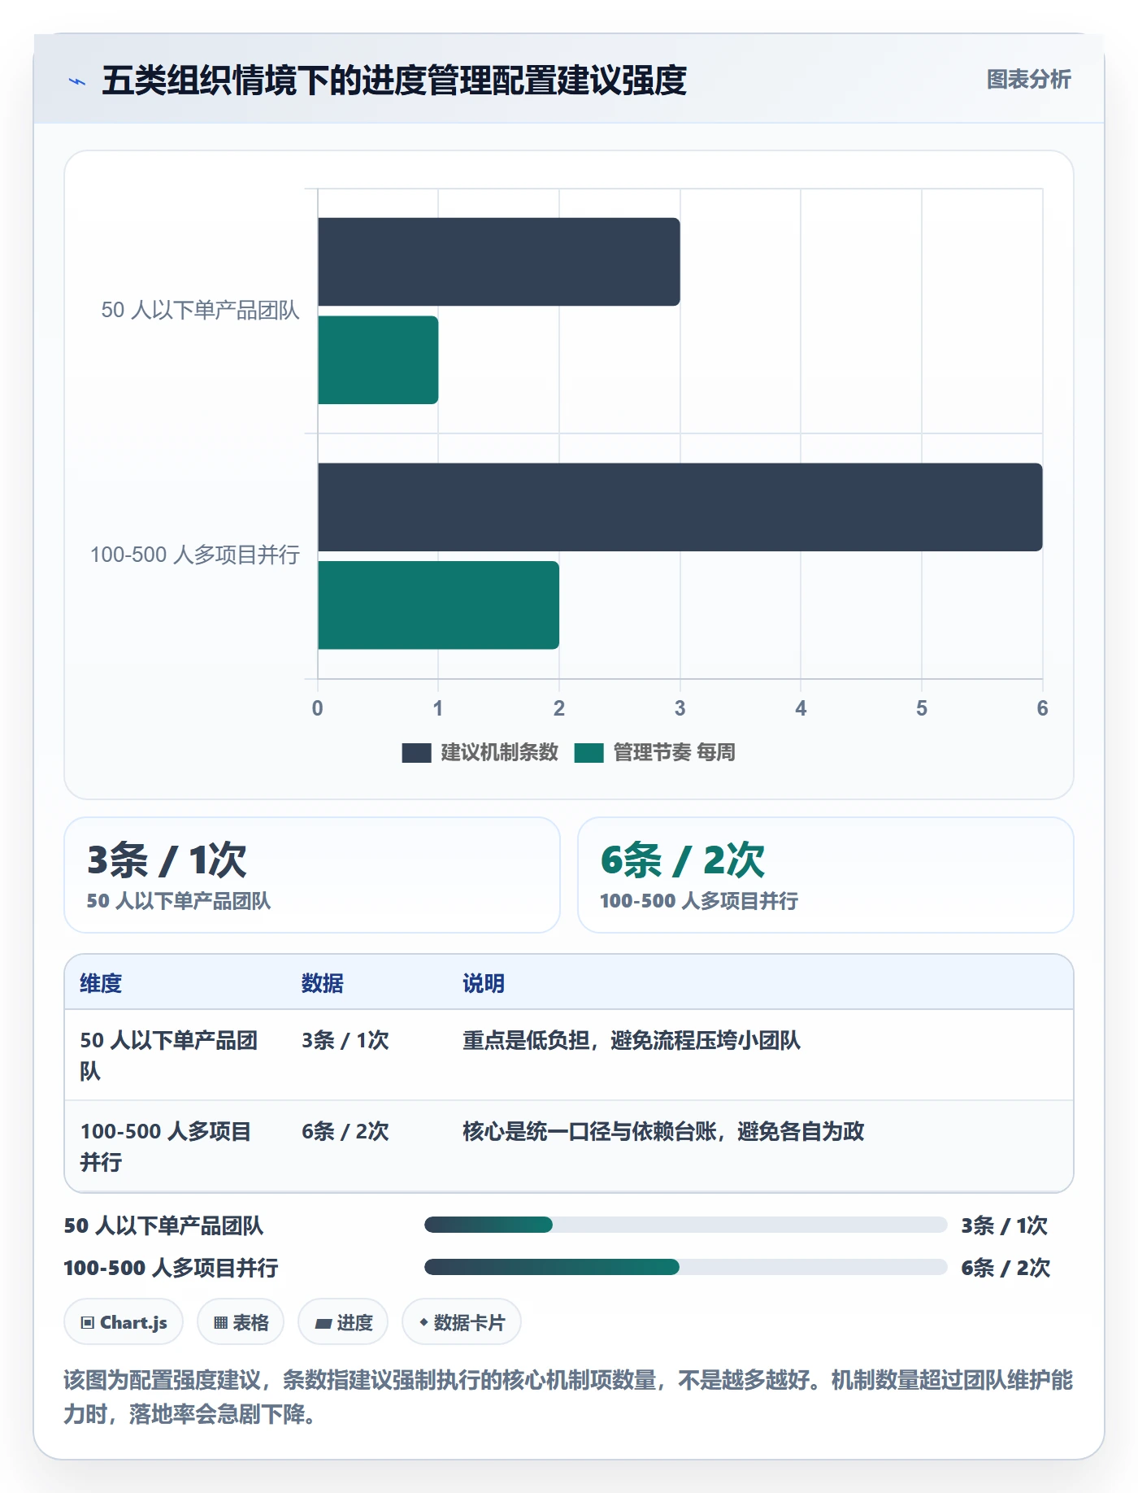The image size is (1138, 1493).
Task: Click the 说明 column header
Action: (484, 984)
